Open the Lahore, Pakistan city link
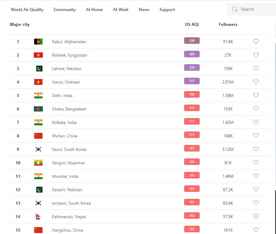276x234 pixels. pos(67,69)
